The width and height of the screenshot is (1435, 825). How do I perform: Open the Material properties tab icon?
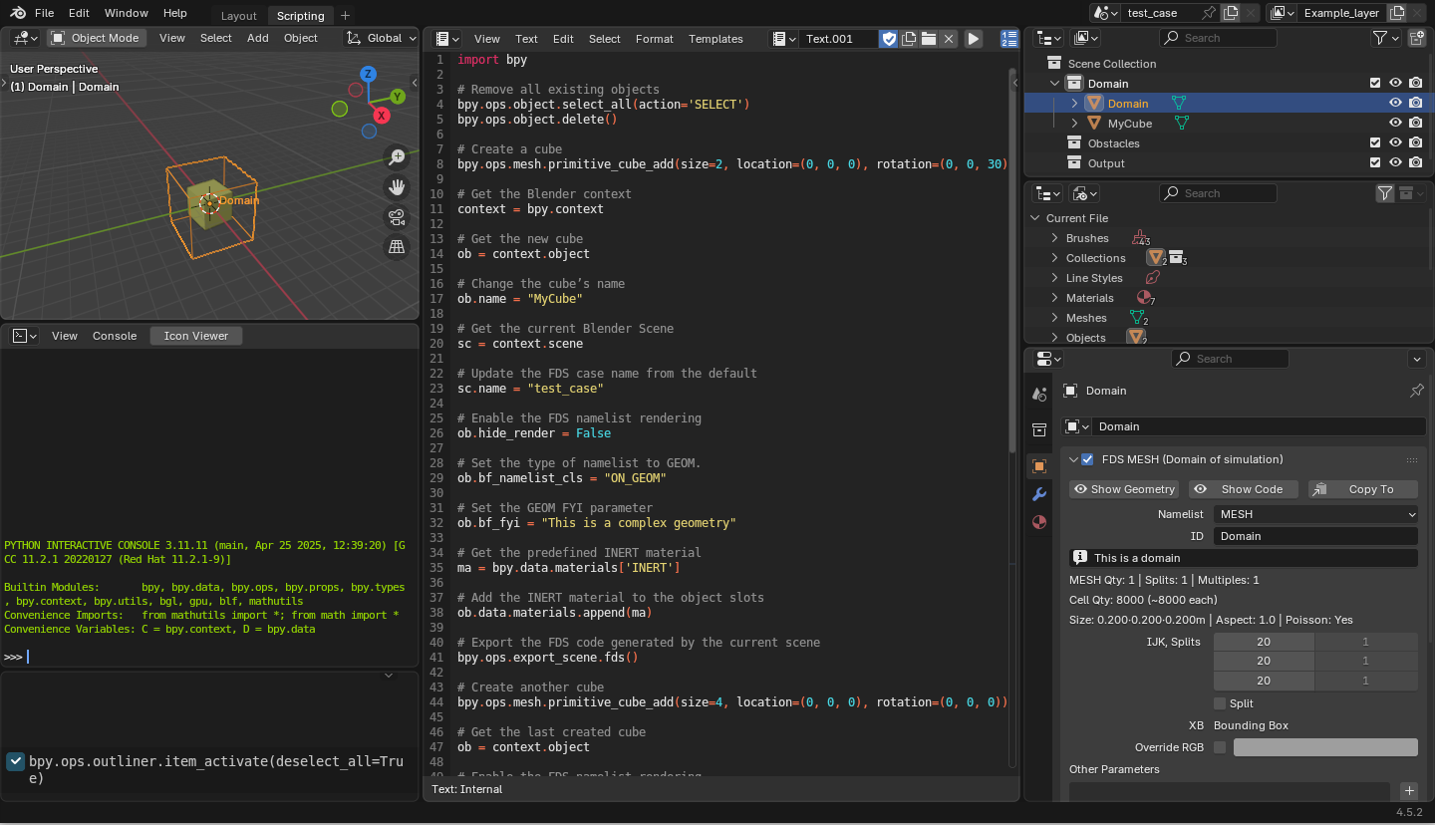[1039, 522]
